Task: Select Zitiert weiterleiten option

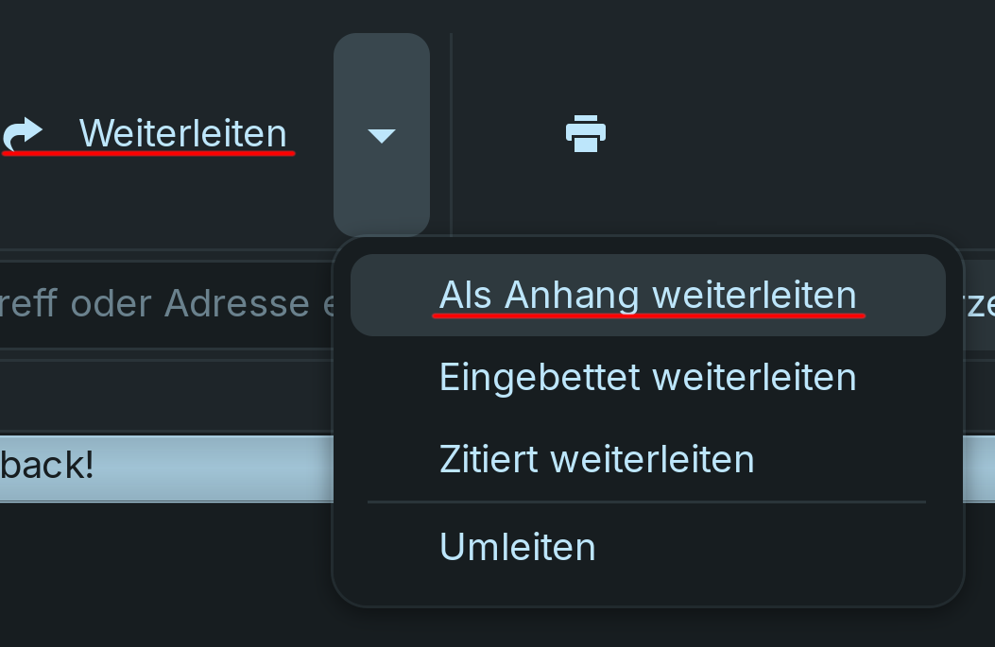Action: point(596,460)
